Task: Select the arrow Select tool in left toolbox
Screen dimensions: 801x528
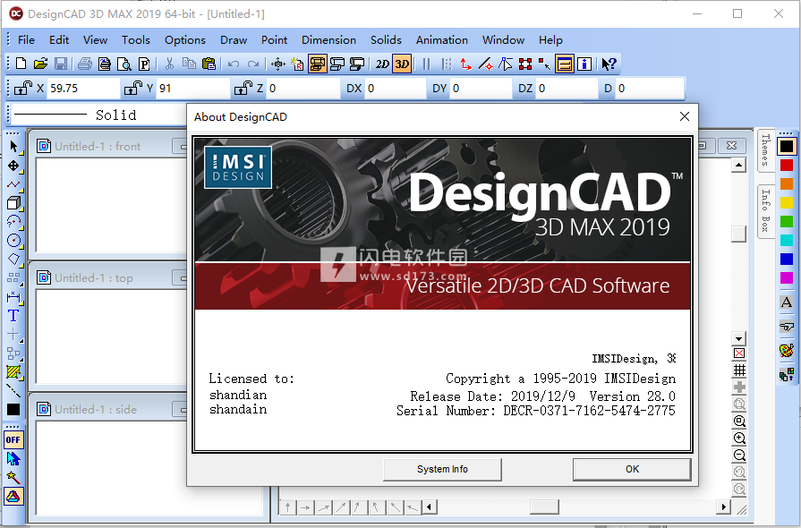Action: 13,147
